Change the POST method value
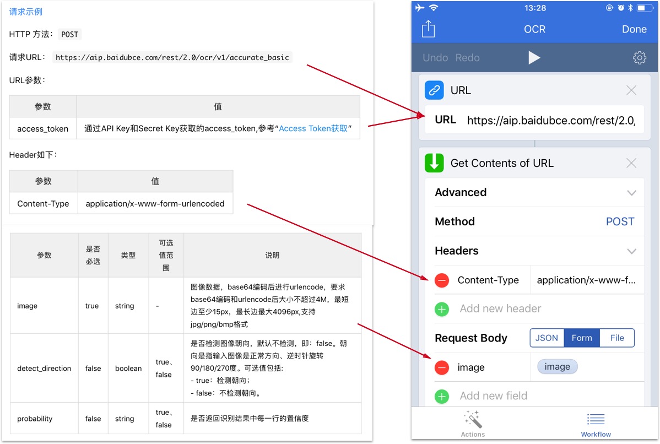 [x=620, y=222]
